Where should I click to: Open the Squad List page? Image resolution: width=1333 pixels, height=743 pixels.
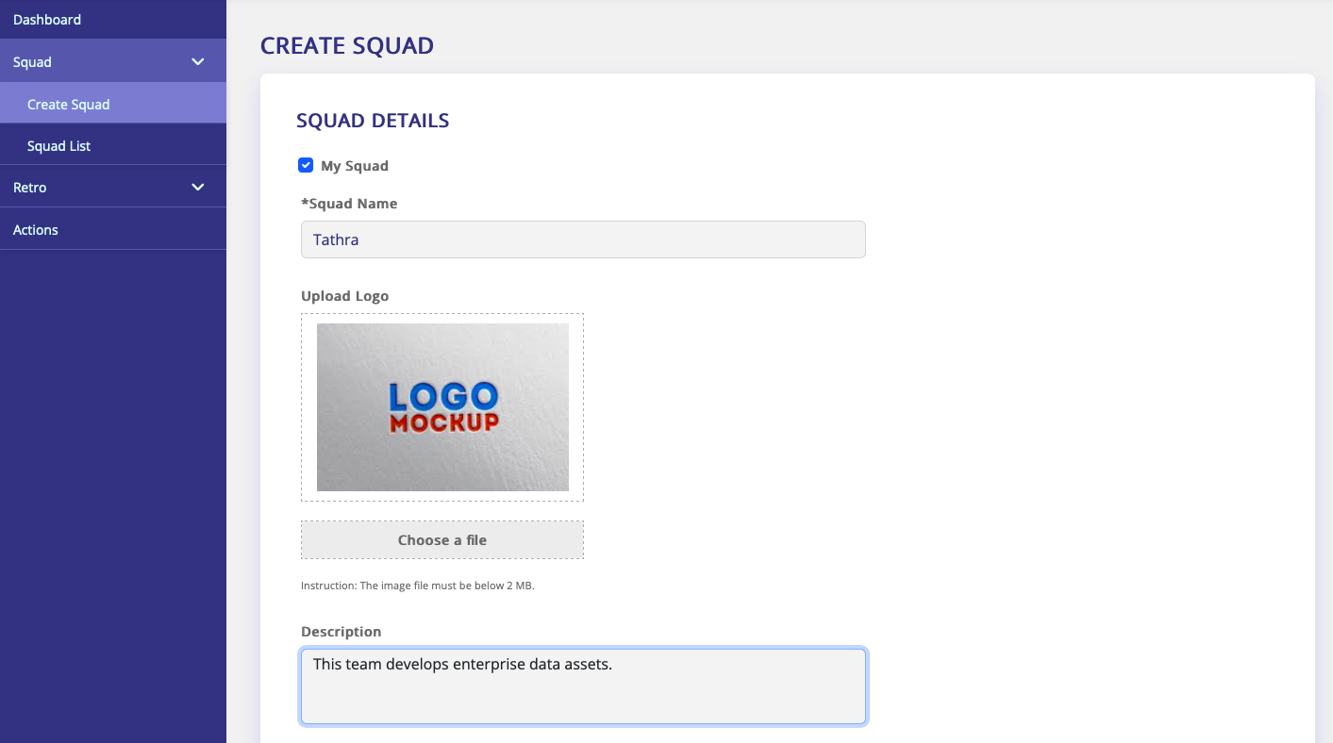point(58,144)
